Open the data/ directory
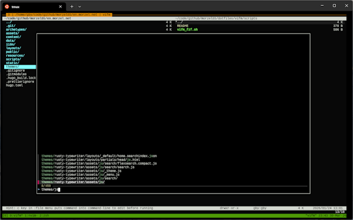Screen dimensions: 353x220 (x=11, y=41)
